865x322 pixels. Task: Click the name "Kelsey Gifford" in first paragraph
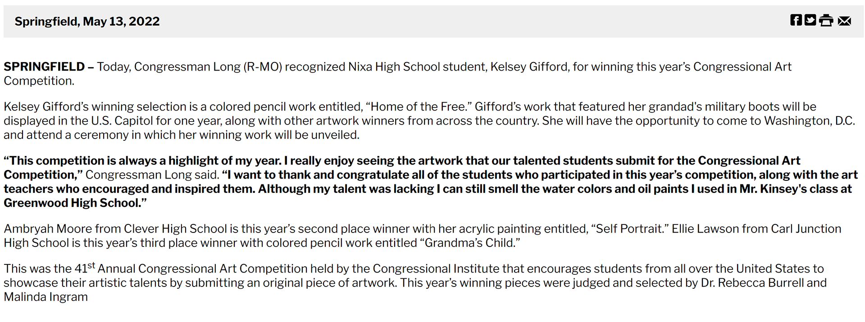(529, 67)
